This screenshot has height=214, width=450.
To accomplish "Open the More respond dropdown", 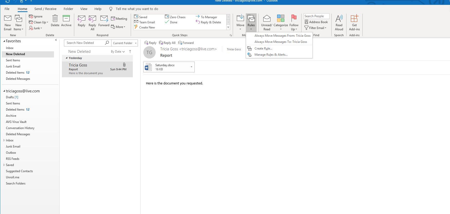I will point(118,27).
